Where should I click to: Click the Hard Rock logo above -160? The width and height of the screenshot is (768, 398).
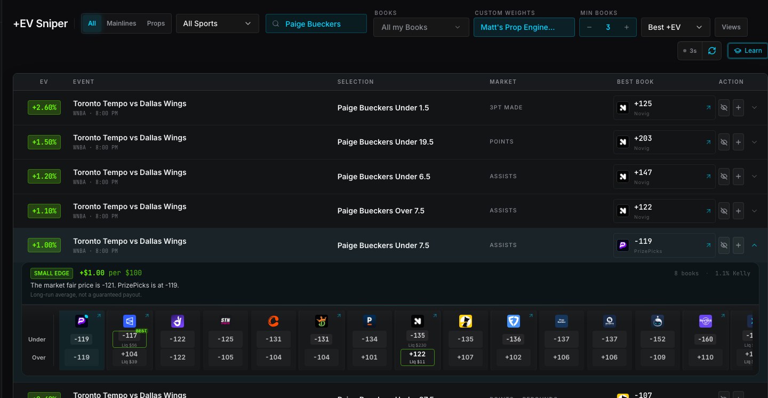coord(706,321)
